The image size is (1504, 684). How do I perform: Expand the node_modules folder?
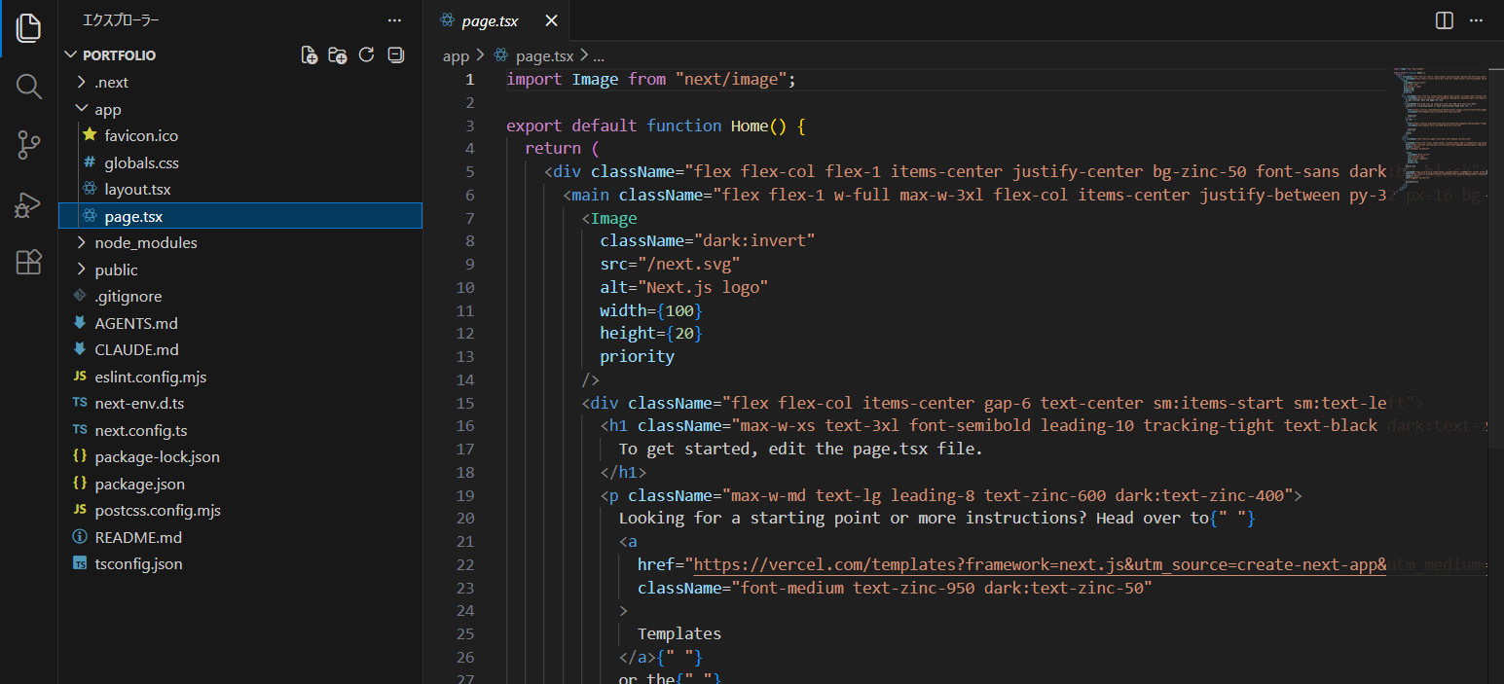pyautogui.click(x=145, y=243)
